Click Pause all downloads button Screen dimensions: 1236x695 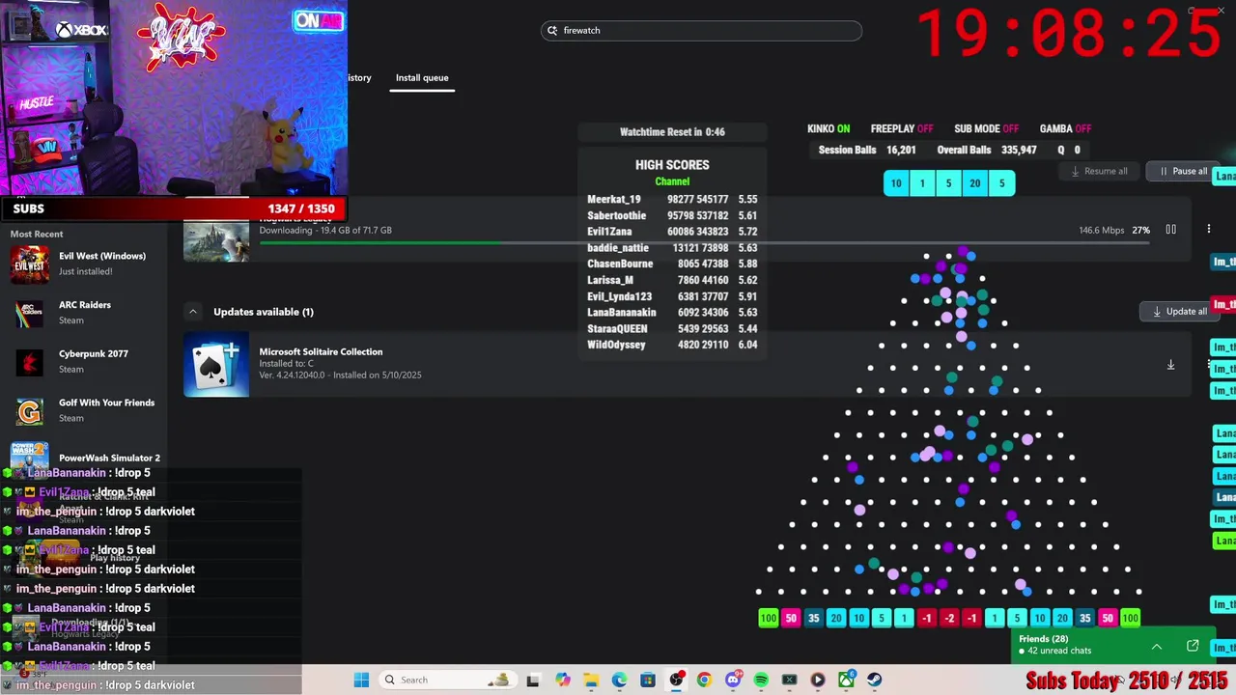pyautogui.click(x=1183, y=172)
